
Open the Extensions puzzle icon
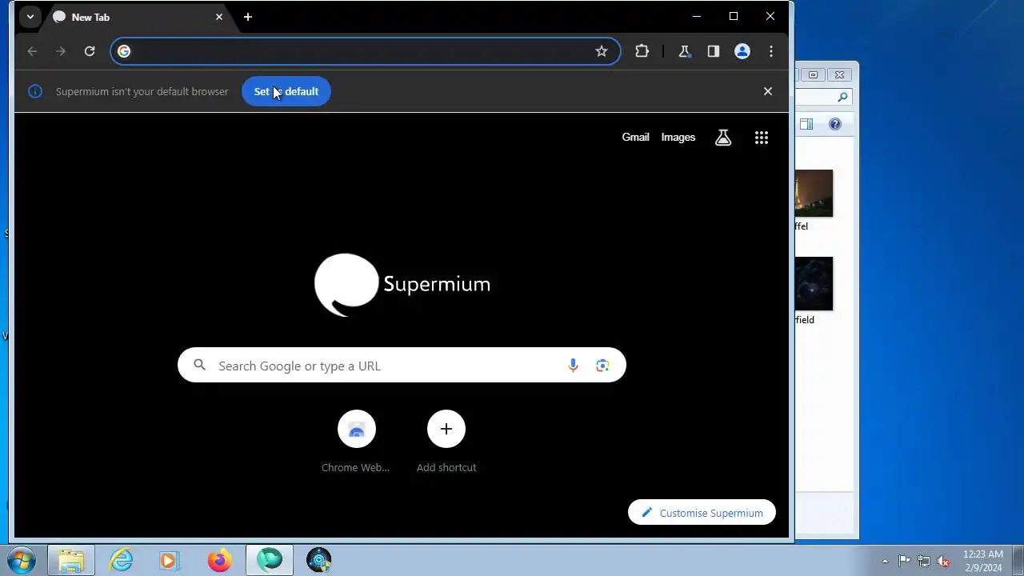(642, 51)
